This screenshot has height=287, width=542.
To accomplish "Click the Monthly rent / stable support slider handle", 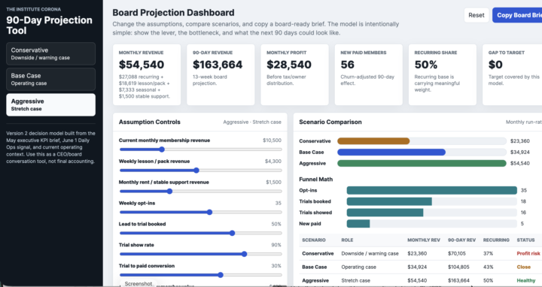I will 169,191.
